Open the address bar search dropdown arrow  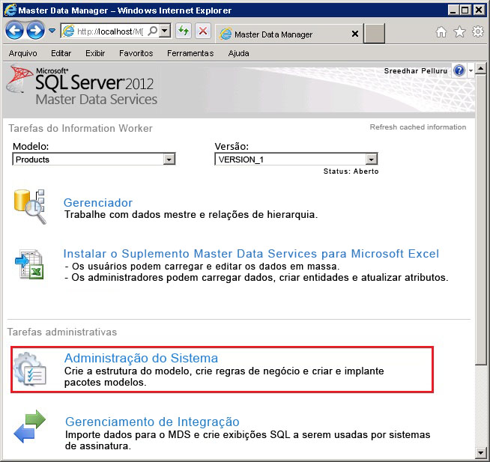point(164,31)
